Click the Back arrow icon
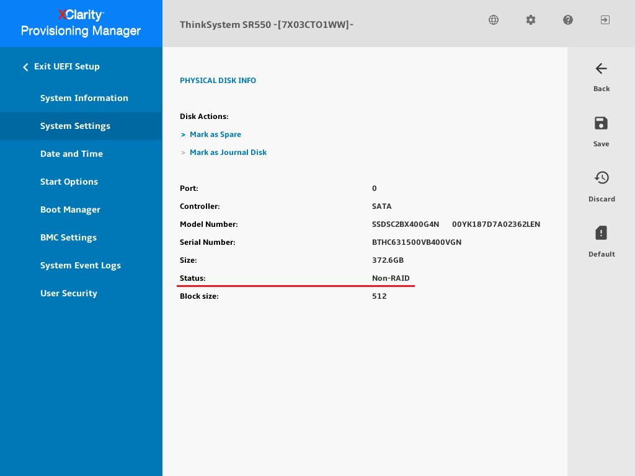This screenshot has height=476, width=635. 601,69
